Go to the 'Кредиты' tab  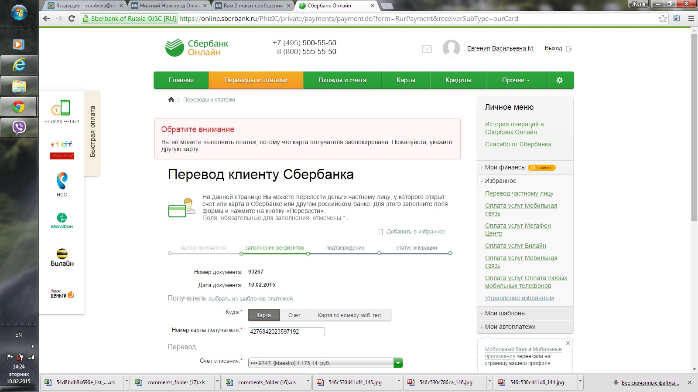point(458,80)
